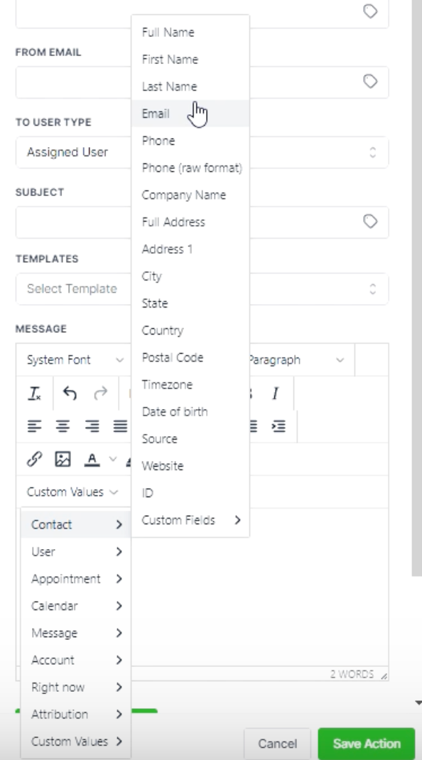Image resolution: width=422 pixels, height=760 pixels.
Task: Insert a link with the chain icon
Action: pyautogui.click(x=34, y=459)
